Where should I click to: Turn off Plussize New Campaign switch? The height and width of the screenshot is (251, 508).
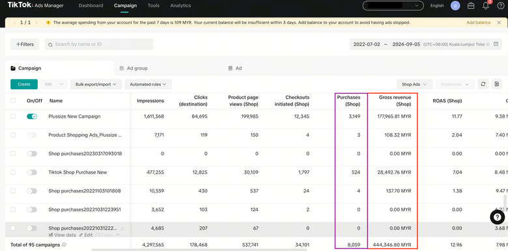[x=32, y=116]
